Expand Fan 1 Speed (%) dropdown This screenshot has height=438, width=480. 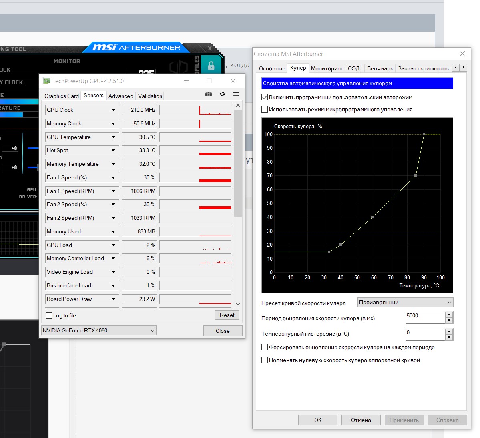pos(114,177)
